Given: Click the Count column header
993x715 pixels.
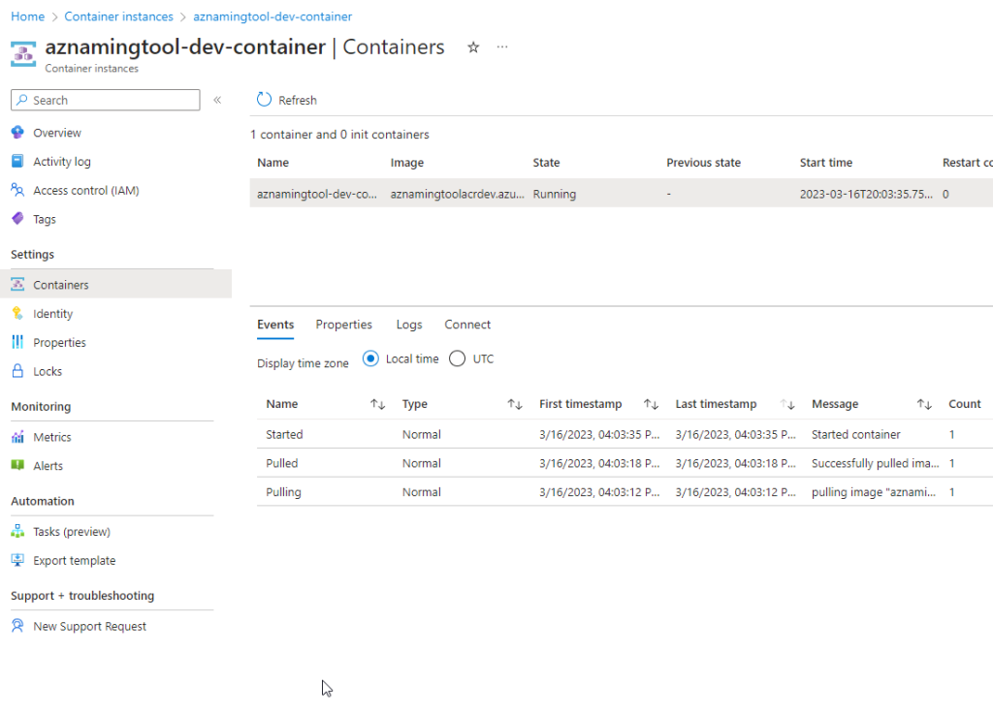Looking at the screenshot, I should tap(965, 404).
